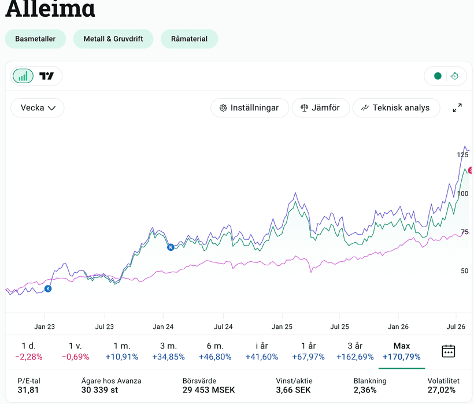
Task: Open chart Inställningar
Action: coord(249,108)
